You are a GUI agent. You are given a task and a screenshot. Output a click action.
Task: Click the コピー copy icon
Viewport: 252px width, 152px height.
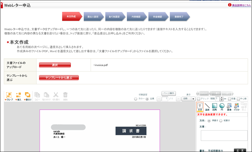tap(37, 96)
